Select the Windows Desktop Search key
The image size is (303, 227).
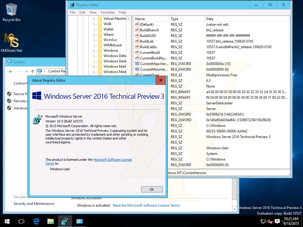coord(115,61)
